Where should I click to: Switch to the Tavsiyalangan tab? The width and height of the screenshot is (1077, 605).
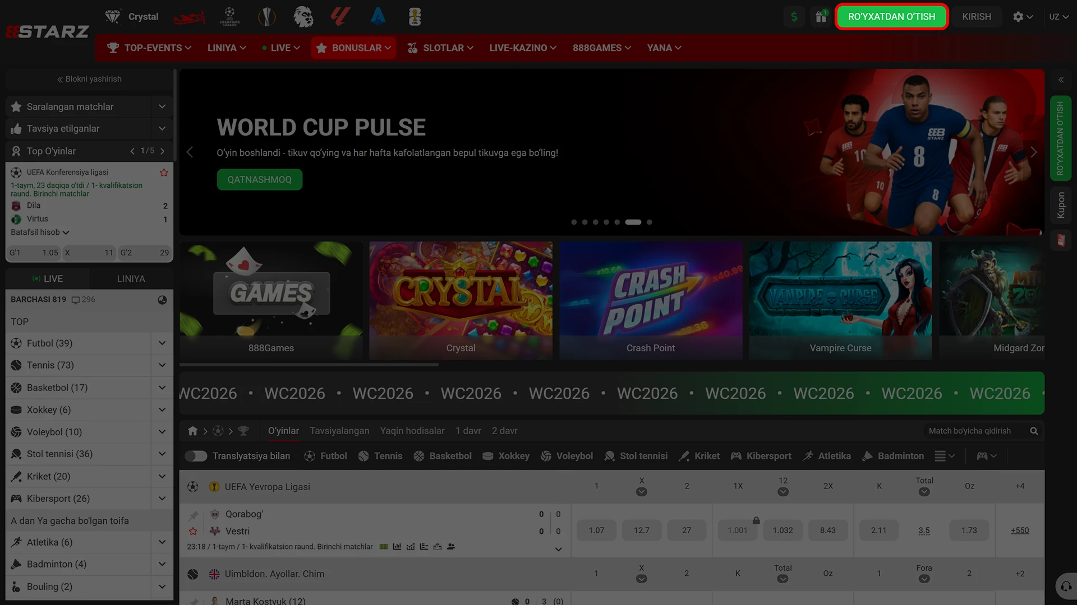[x=339, y=431]
